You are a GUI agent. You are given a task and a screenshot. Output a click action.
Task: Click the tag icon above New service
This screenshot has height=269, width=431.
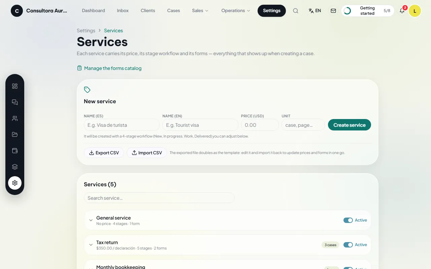click(x=87, y=90)
